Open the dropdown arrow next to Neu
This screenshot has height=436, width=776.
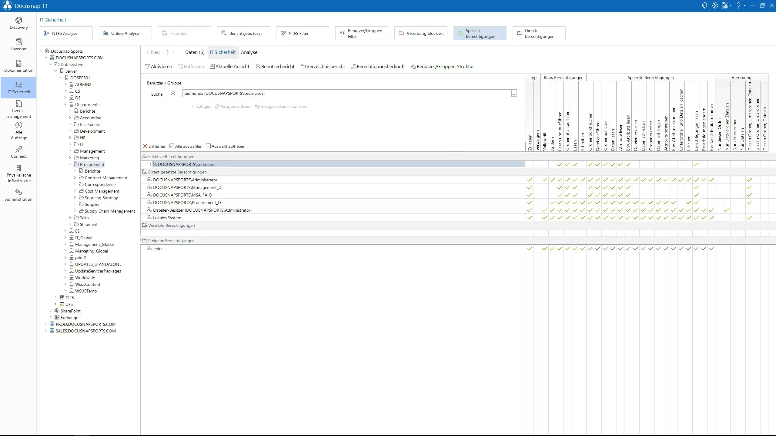point(173,52)
